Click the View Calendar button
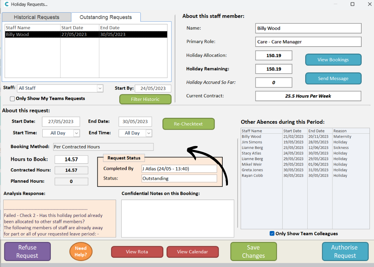This screenshot has width=374, height=267. [192, 252]
